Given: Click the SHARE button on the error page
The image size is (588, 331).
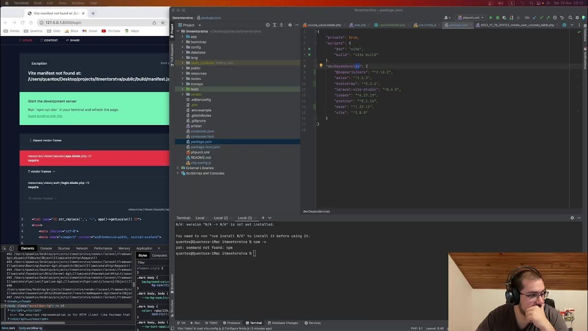Looking at the screenshot, I should coord(73,40).
